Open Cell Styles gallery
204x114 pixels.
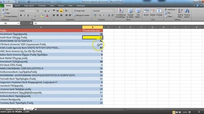tap(138, 13)
